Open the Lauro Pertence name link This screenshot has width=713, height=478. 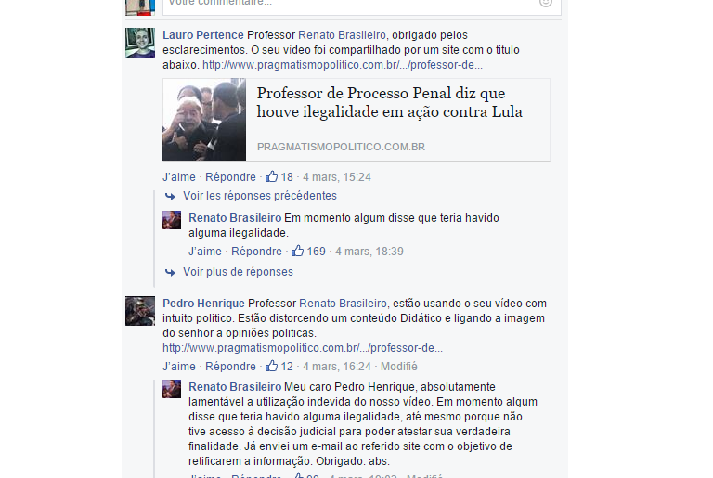pos(203,35)
